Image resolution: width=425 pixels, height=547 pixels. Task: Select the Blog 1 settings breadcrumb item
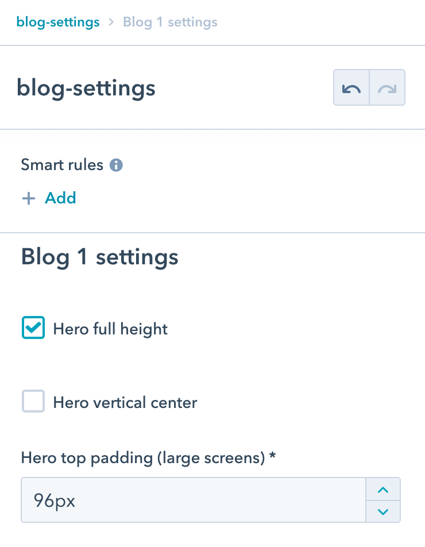pyautogui.click(x=170, y=22)
